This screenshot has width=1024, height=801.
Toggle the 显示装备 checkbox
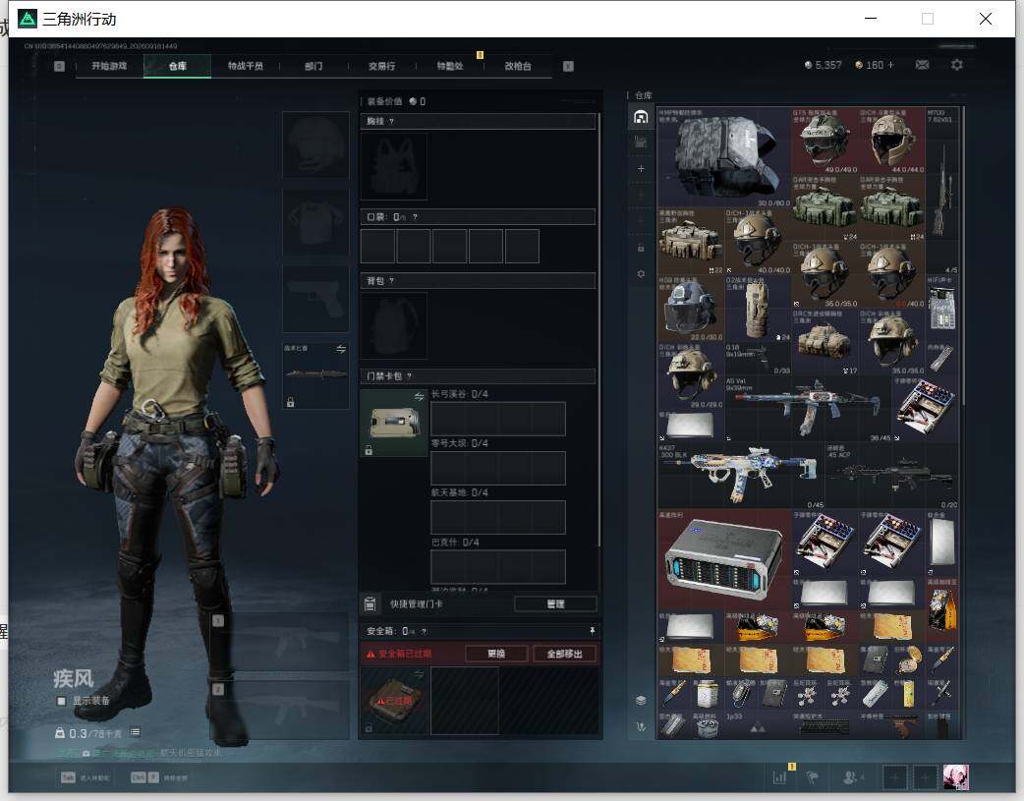61,701
